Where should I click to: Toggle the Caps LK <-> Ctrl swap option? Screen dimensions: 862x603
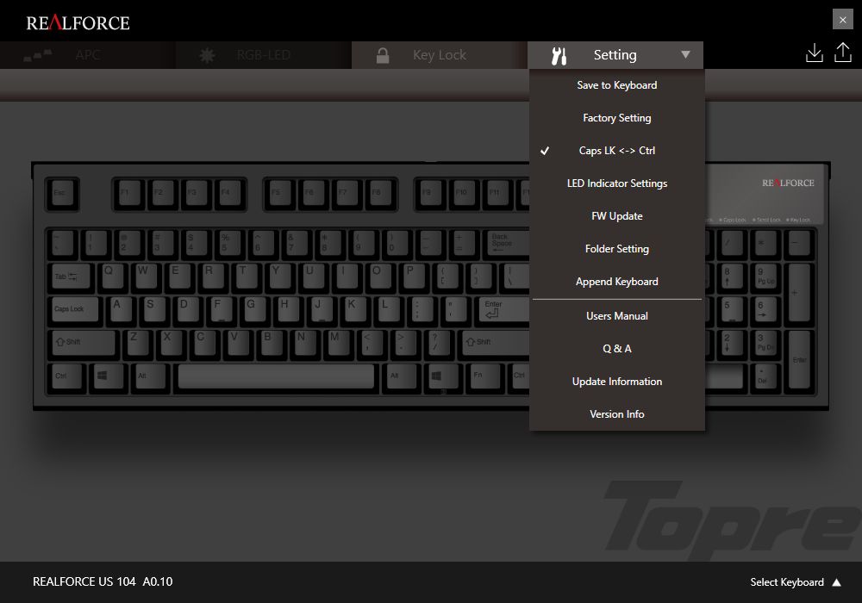pos(617,151)
